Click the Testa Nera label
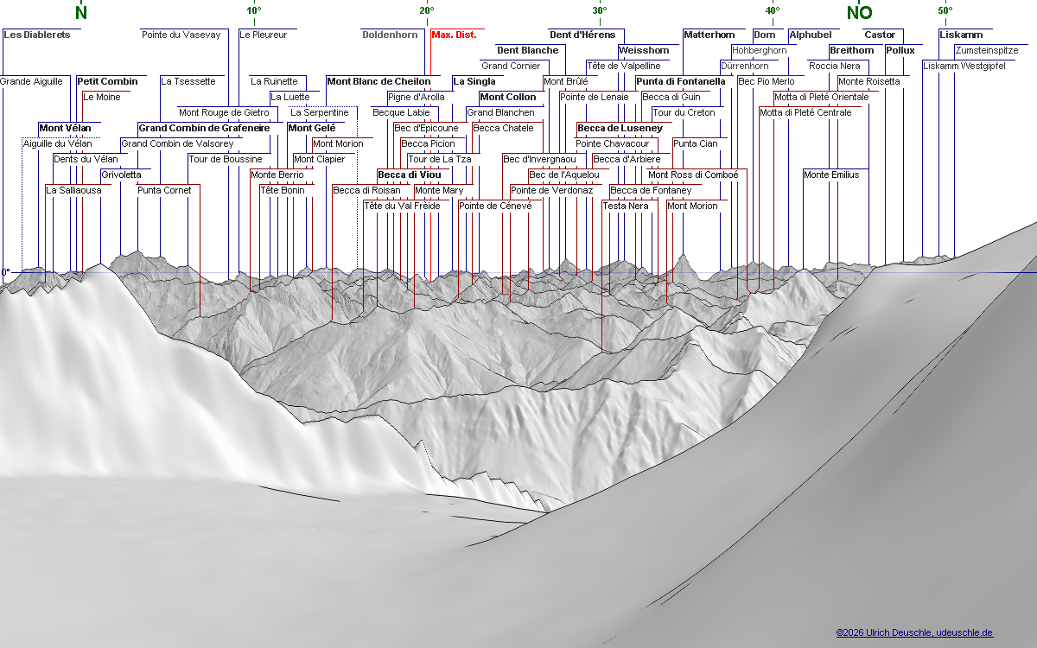The image size is (1037, 648). point(626,206)
